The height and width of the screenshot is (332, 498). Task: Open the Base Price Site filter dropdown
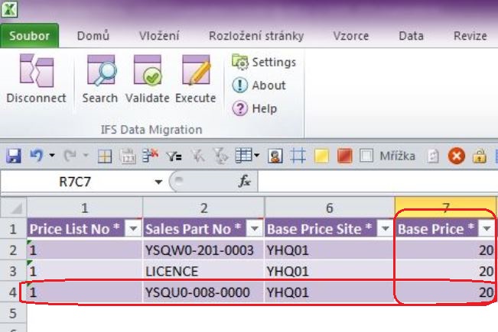pyautogui.click(x=385, y=228)
